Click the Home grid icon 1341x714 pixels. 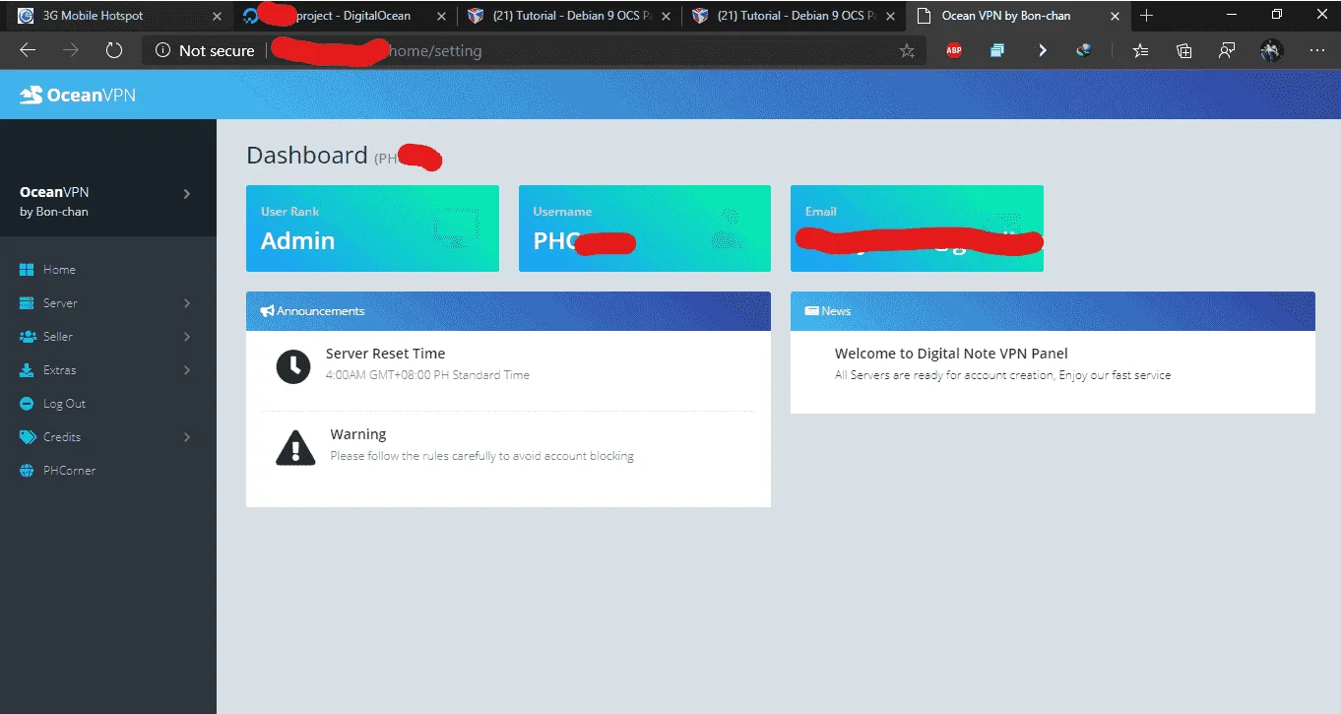(x=27, y=270)
